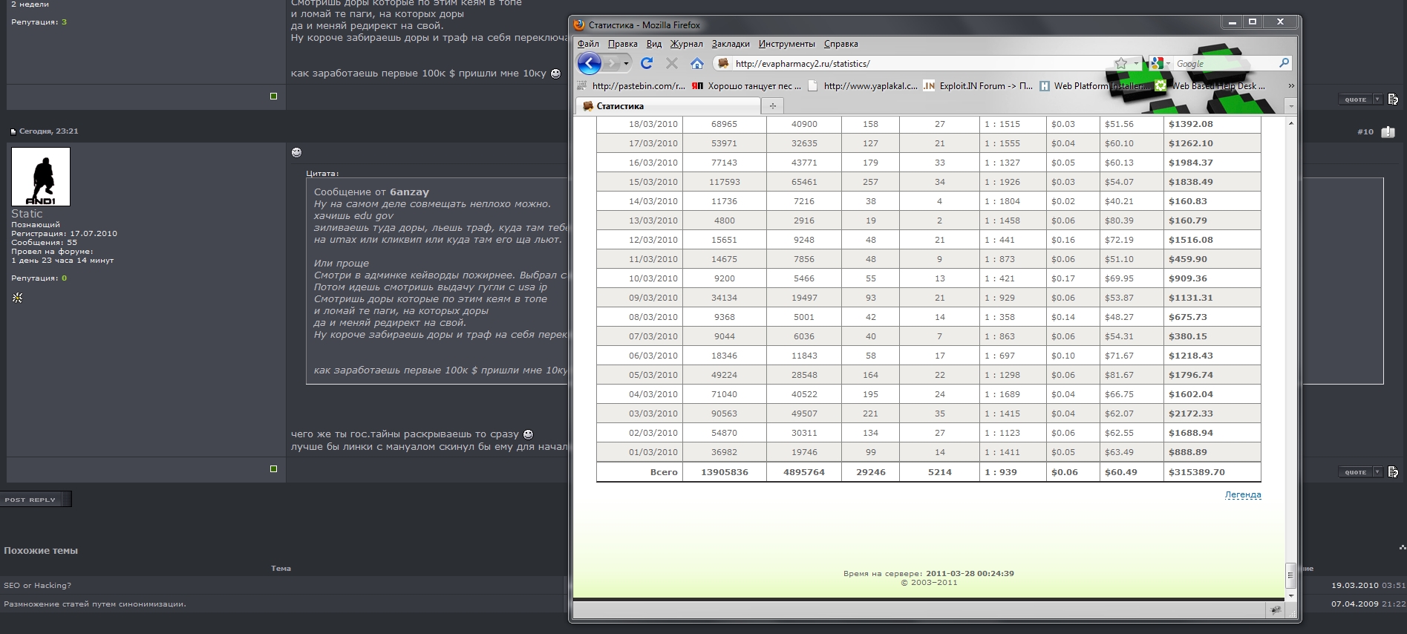Open the Вид menu
This screenshot has height=634, width=1407.
653,44
